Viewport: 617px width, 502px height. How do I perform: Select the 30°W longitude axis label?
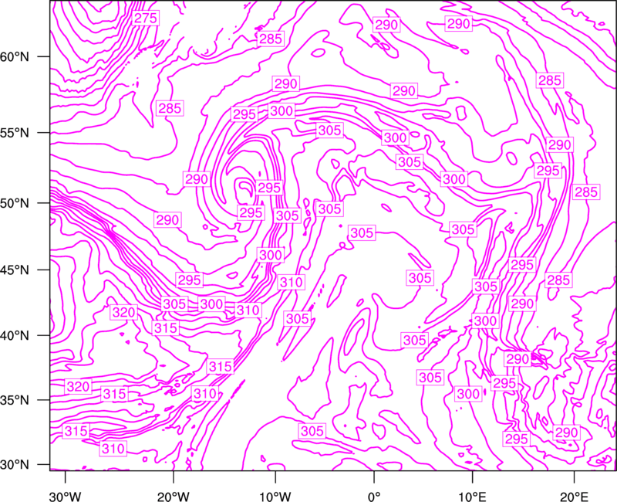(66, 497)
